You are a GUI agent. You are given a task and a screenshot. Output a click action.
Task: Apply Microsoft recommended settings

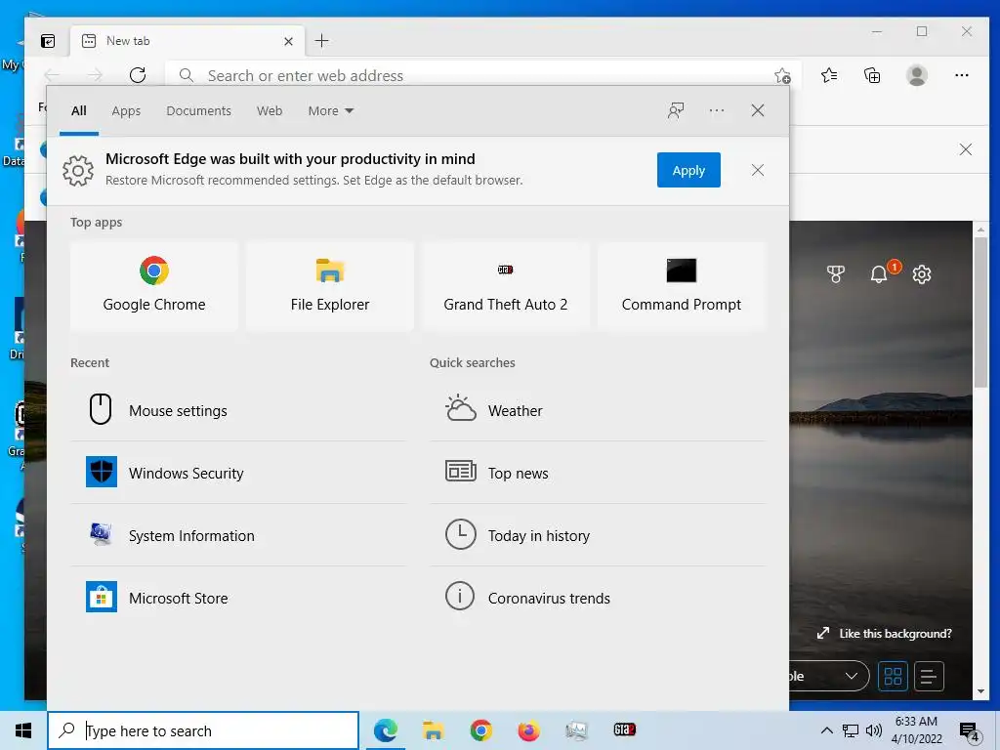pos(688,170)
